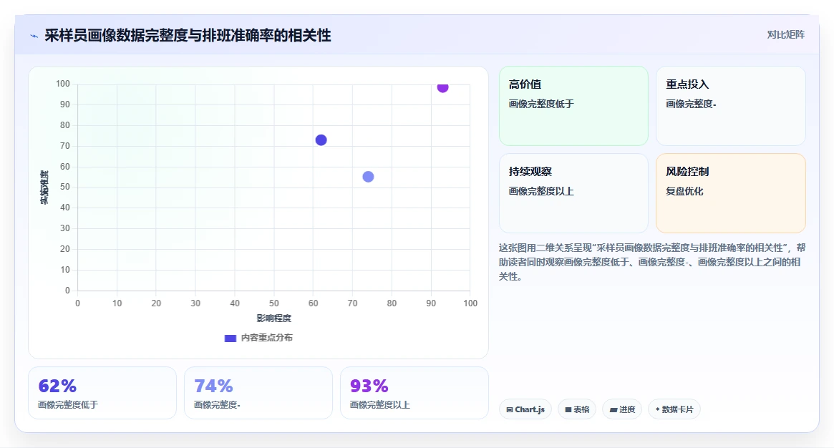Click the 表格 tag
Viewport: 834px width, 448px height.
point(577,409)
